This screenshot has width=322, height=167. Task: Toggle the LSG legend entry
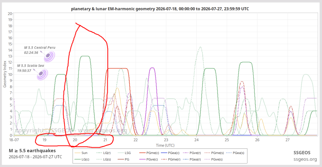click(x=124, y=153)
